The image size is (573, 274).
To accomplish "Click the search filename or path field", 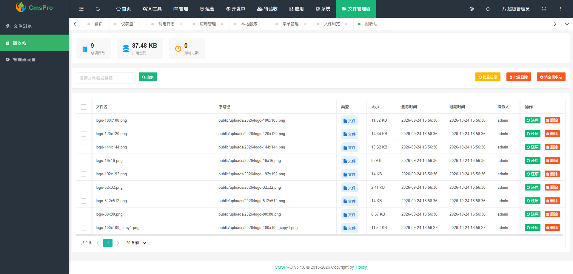I will tap(106, 78).
